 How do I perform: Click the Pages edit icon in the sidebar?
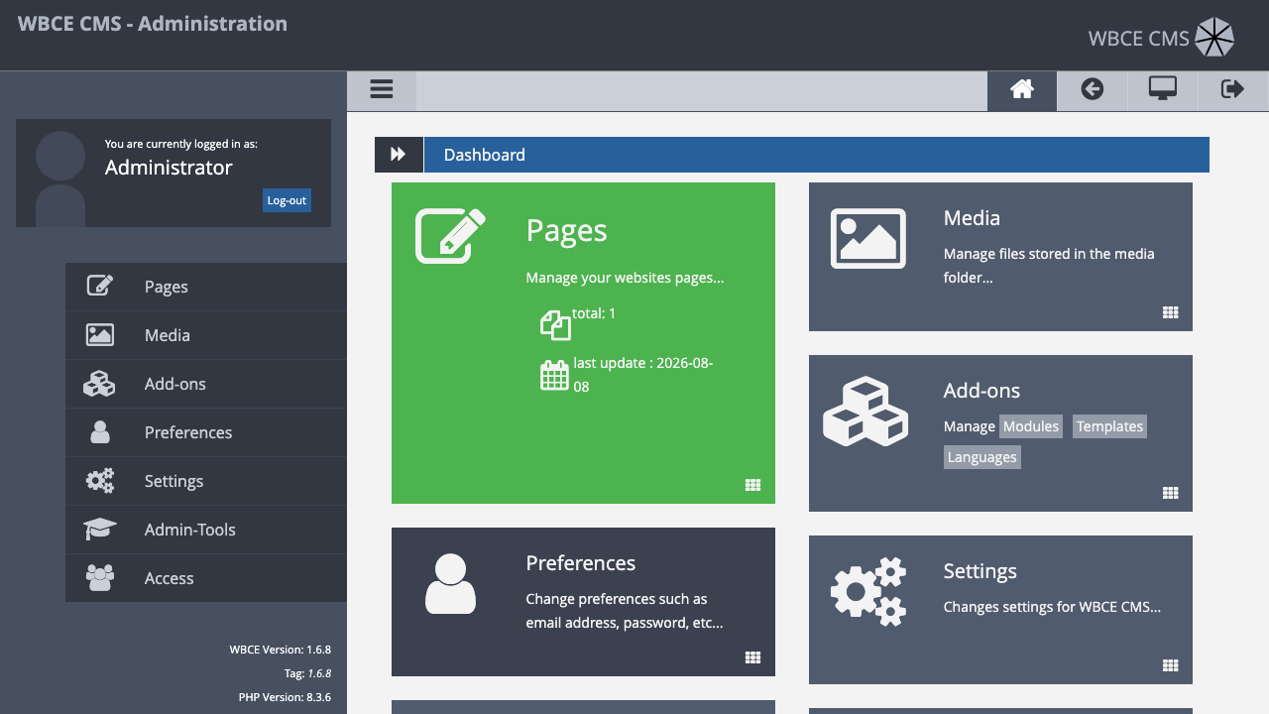[100, 286]
